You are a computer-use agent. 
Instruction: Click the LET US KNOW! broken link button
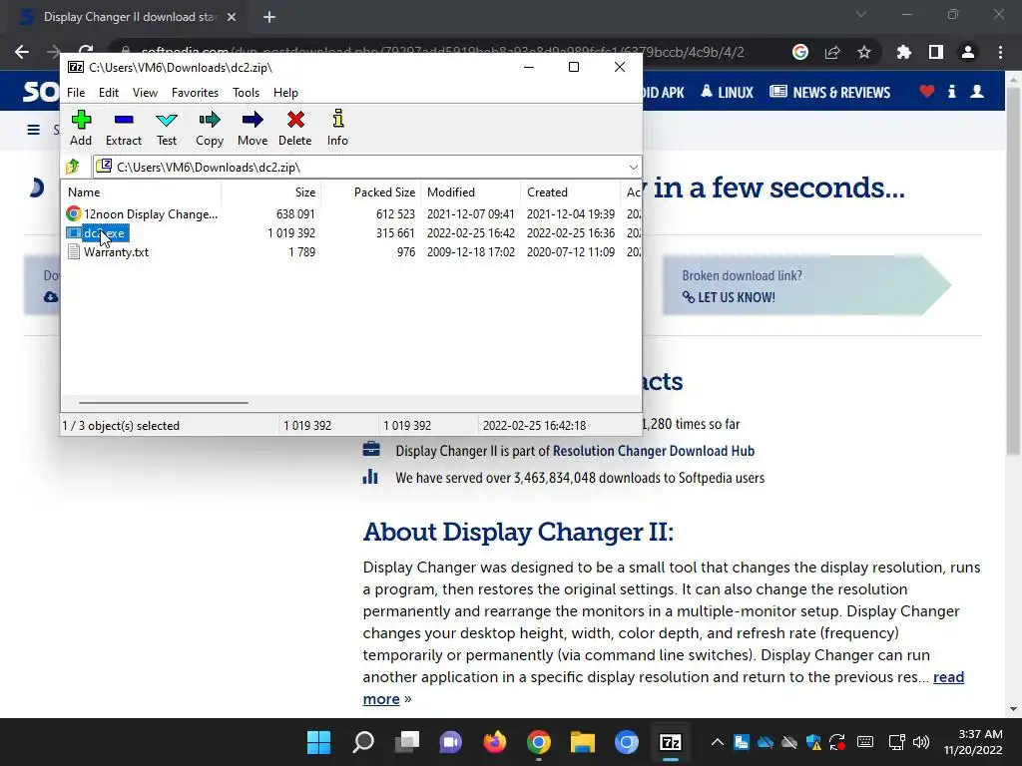tap(729, 297)
